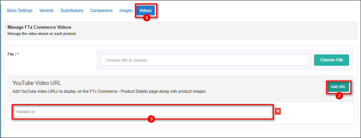This screenshot has height=138, width=361.
Task: Delete the Youtube Url row with red X
Action: [278, 111]
